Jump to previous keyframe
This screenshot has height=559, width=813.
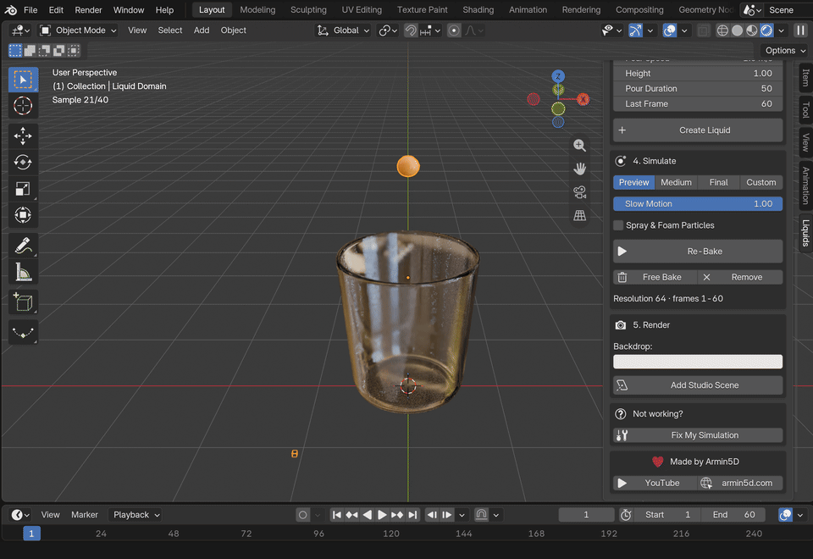(x=351, y=515)
